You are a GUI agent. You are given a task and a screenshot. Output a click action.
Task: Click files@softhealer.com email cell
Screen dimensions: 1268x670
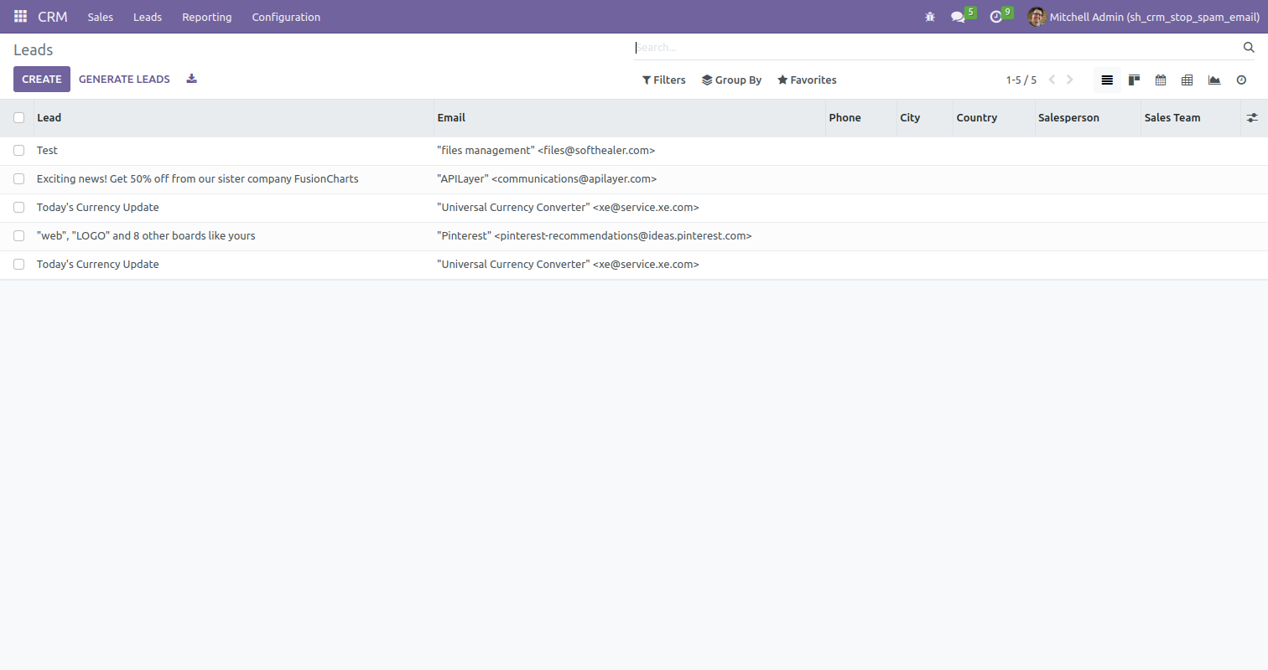pyautogui.click(x=629, y=151)
